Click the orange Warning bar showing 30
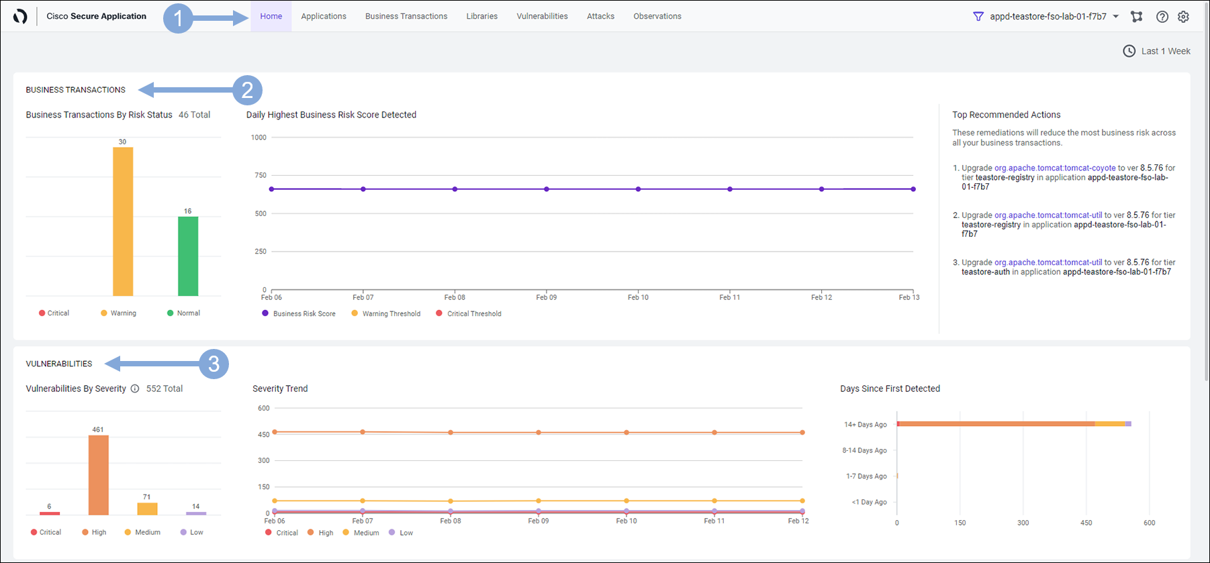 click(123, 221)
